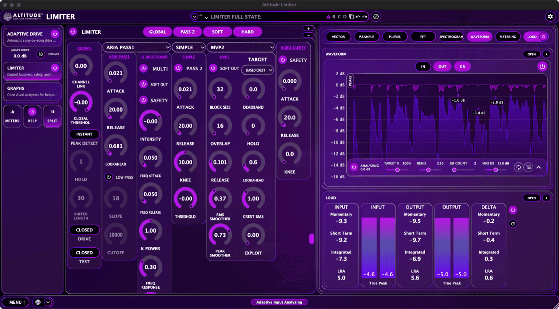Click the bypass circle-slash icon
The width and height of the screenshot is (559, 309).
coord(376,17)
